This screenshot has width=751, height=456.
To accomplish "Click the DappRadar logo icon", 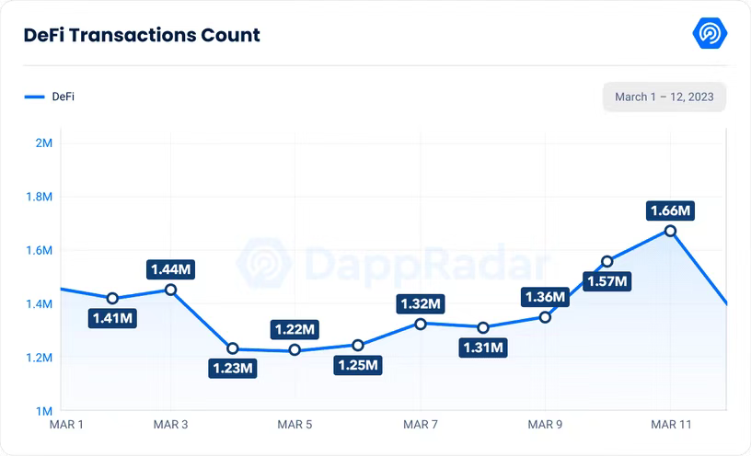I will pyautogui.click(x=710, y=34).
